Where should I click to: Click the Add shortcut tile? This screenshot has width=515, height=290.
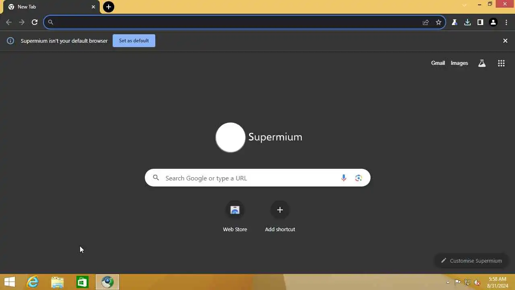pyautogui.click(x=280, y=216)
